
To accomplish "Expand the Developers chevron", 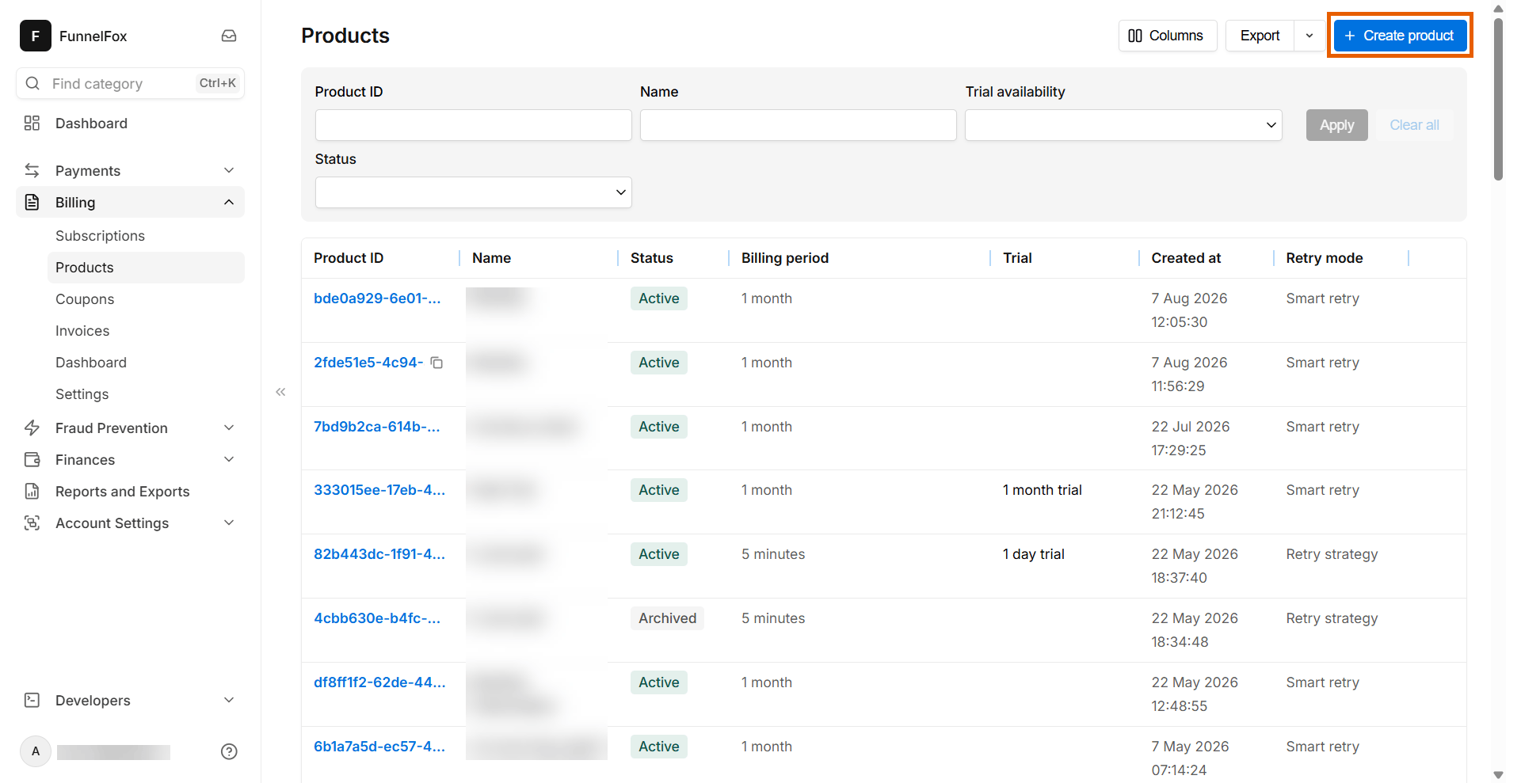I will tap(229, 700).
